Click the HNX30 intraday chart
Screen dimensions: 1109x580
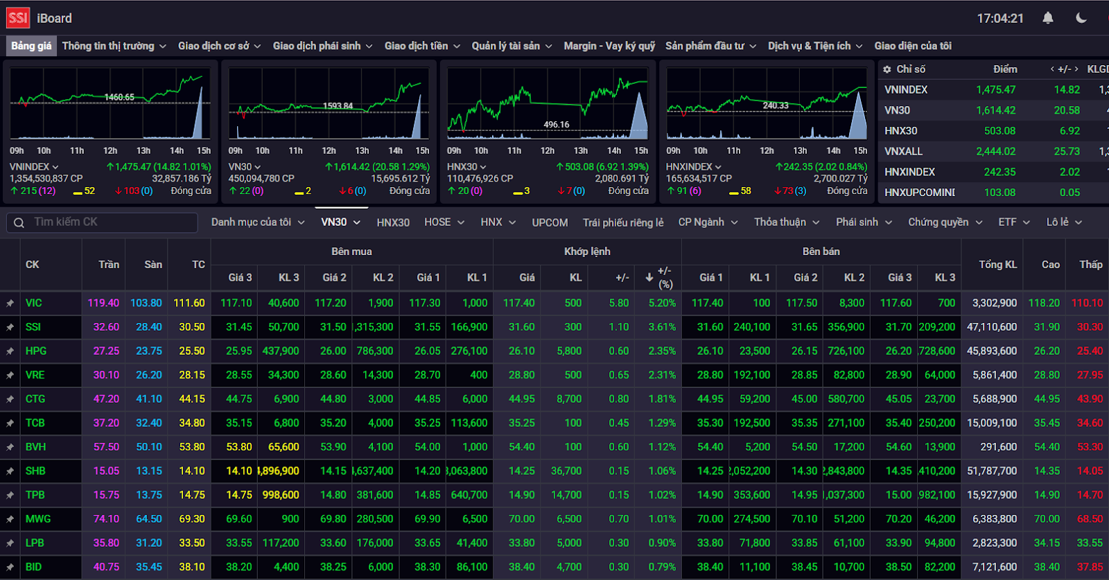[548, 104]
